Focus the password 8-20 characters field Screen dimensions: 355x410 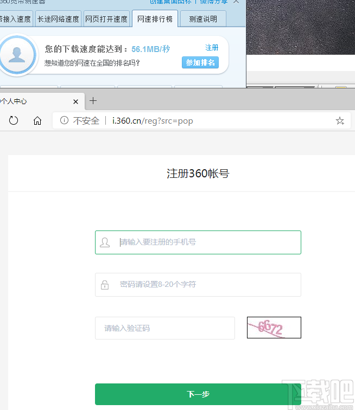coord(198,285)
